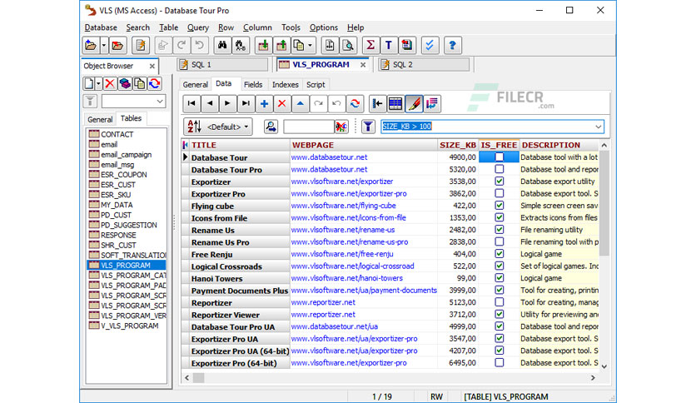Screen dimensions: 696x403
Task: Click the vertical scrollbar down arrow of grid
Action: [604, 366]
